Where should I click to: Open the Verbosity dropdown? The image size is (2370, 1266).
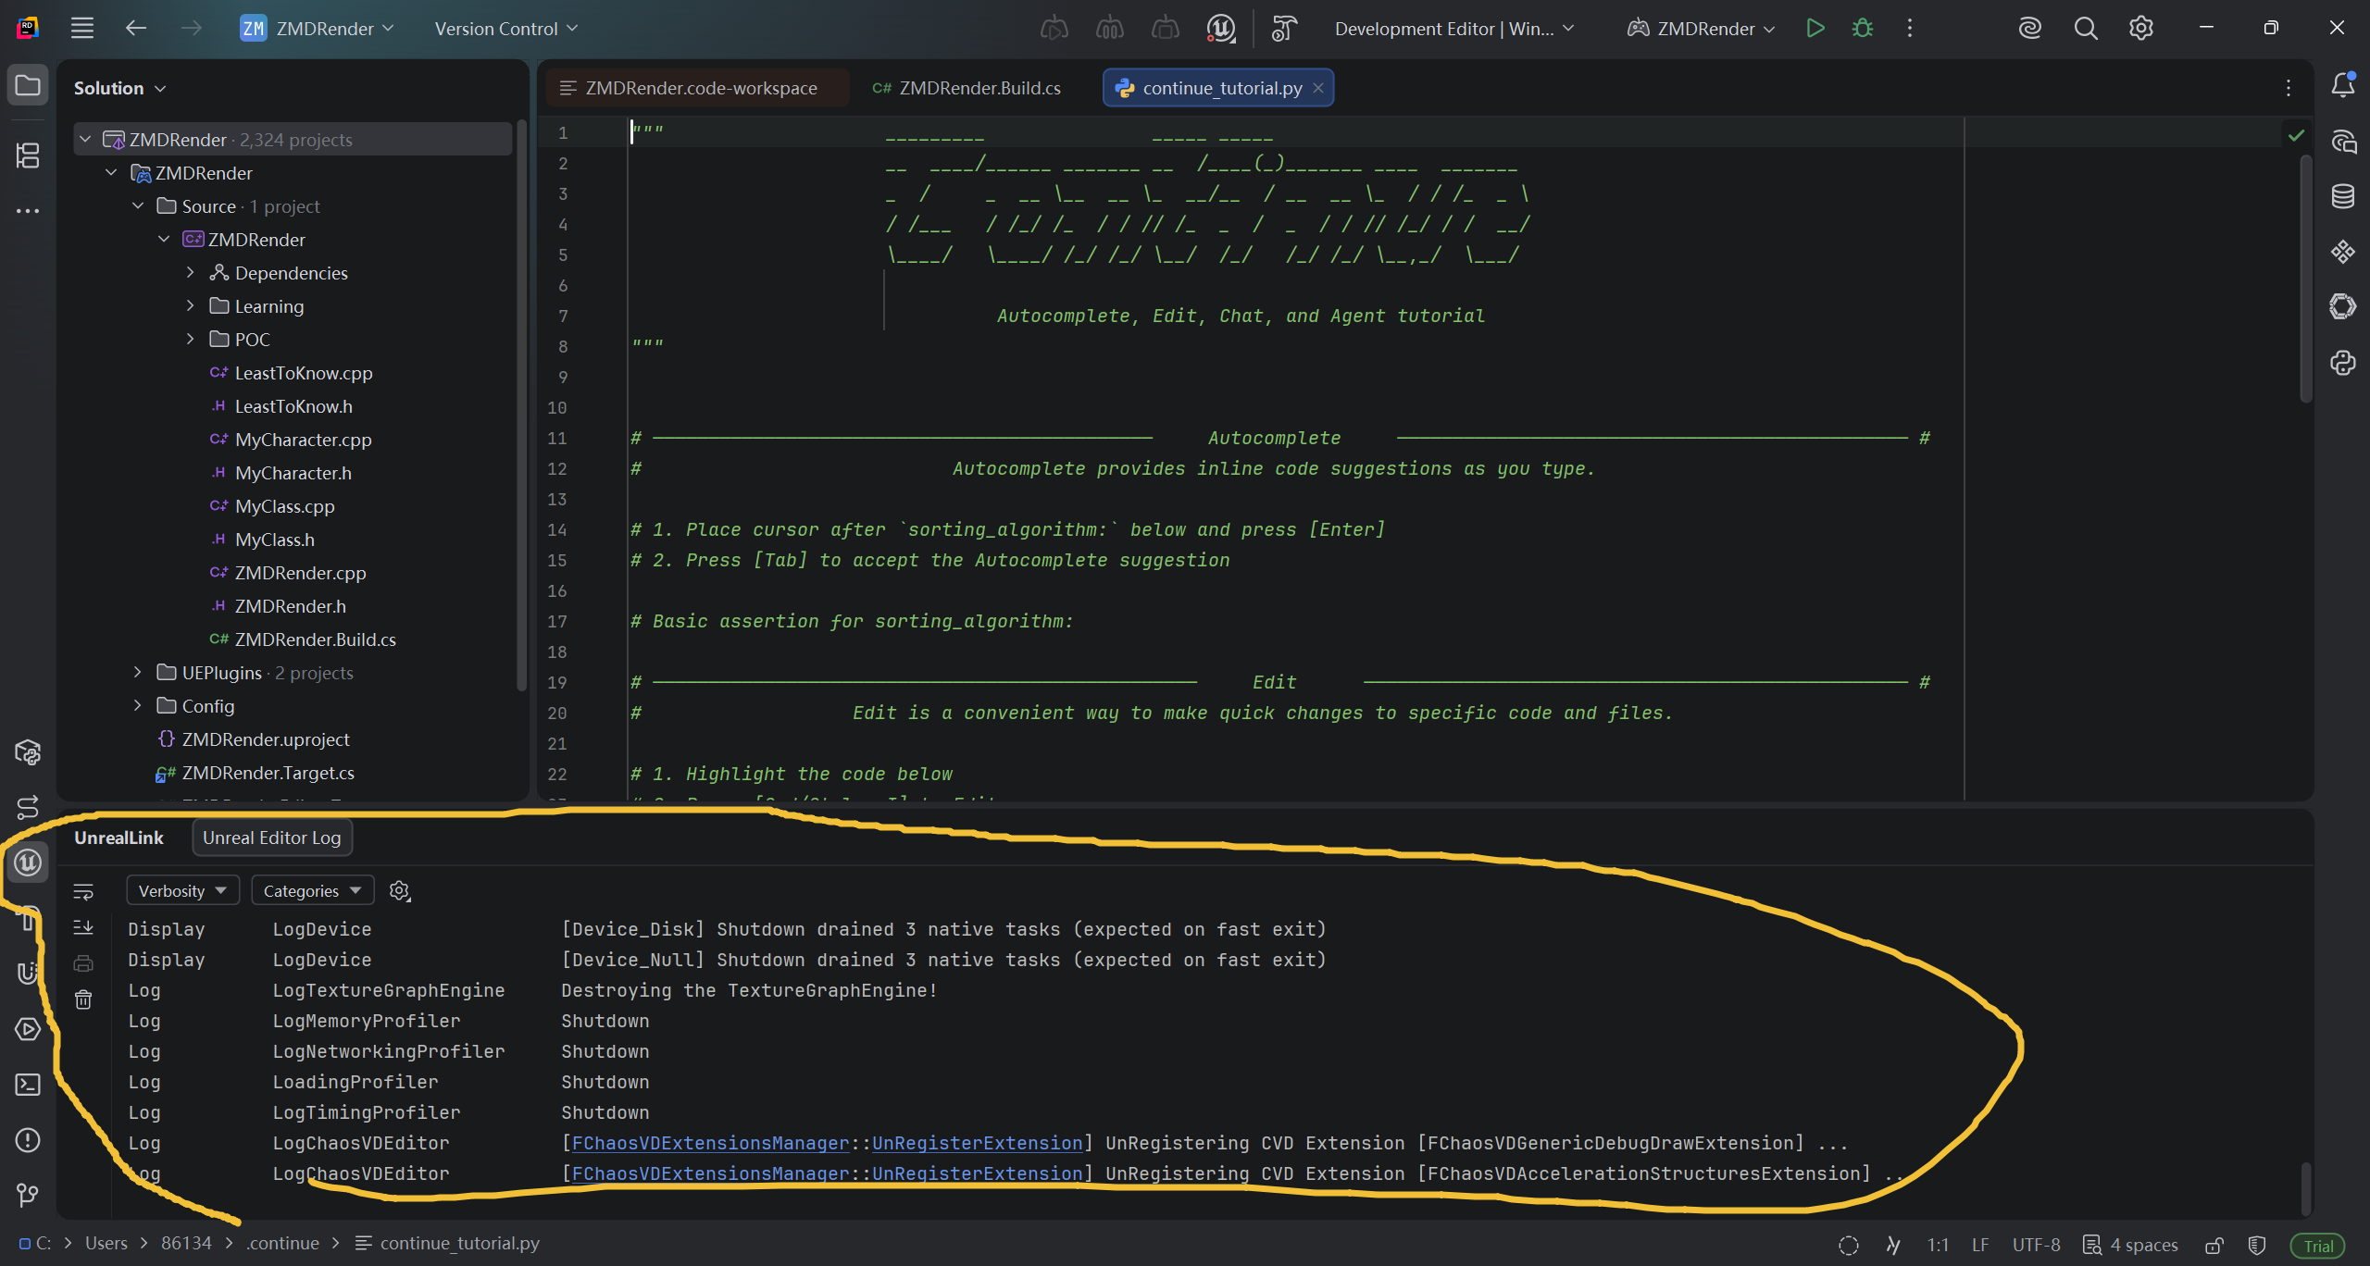[182, 890]
